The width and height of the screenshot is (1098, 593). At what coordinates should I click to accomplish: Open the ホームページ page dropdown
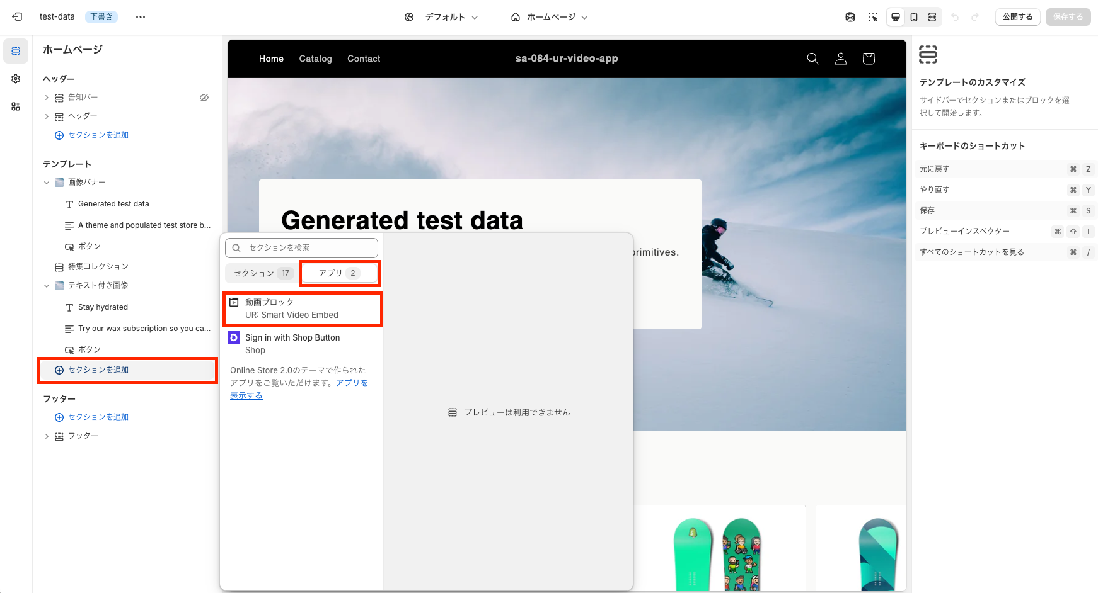coord(549,17)
